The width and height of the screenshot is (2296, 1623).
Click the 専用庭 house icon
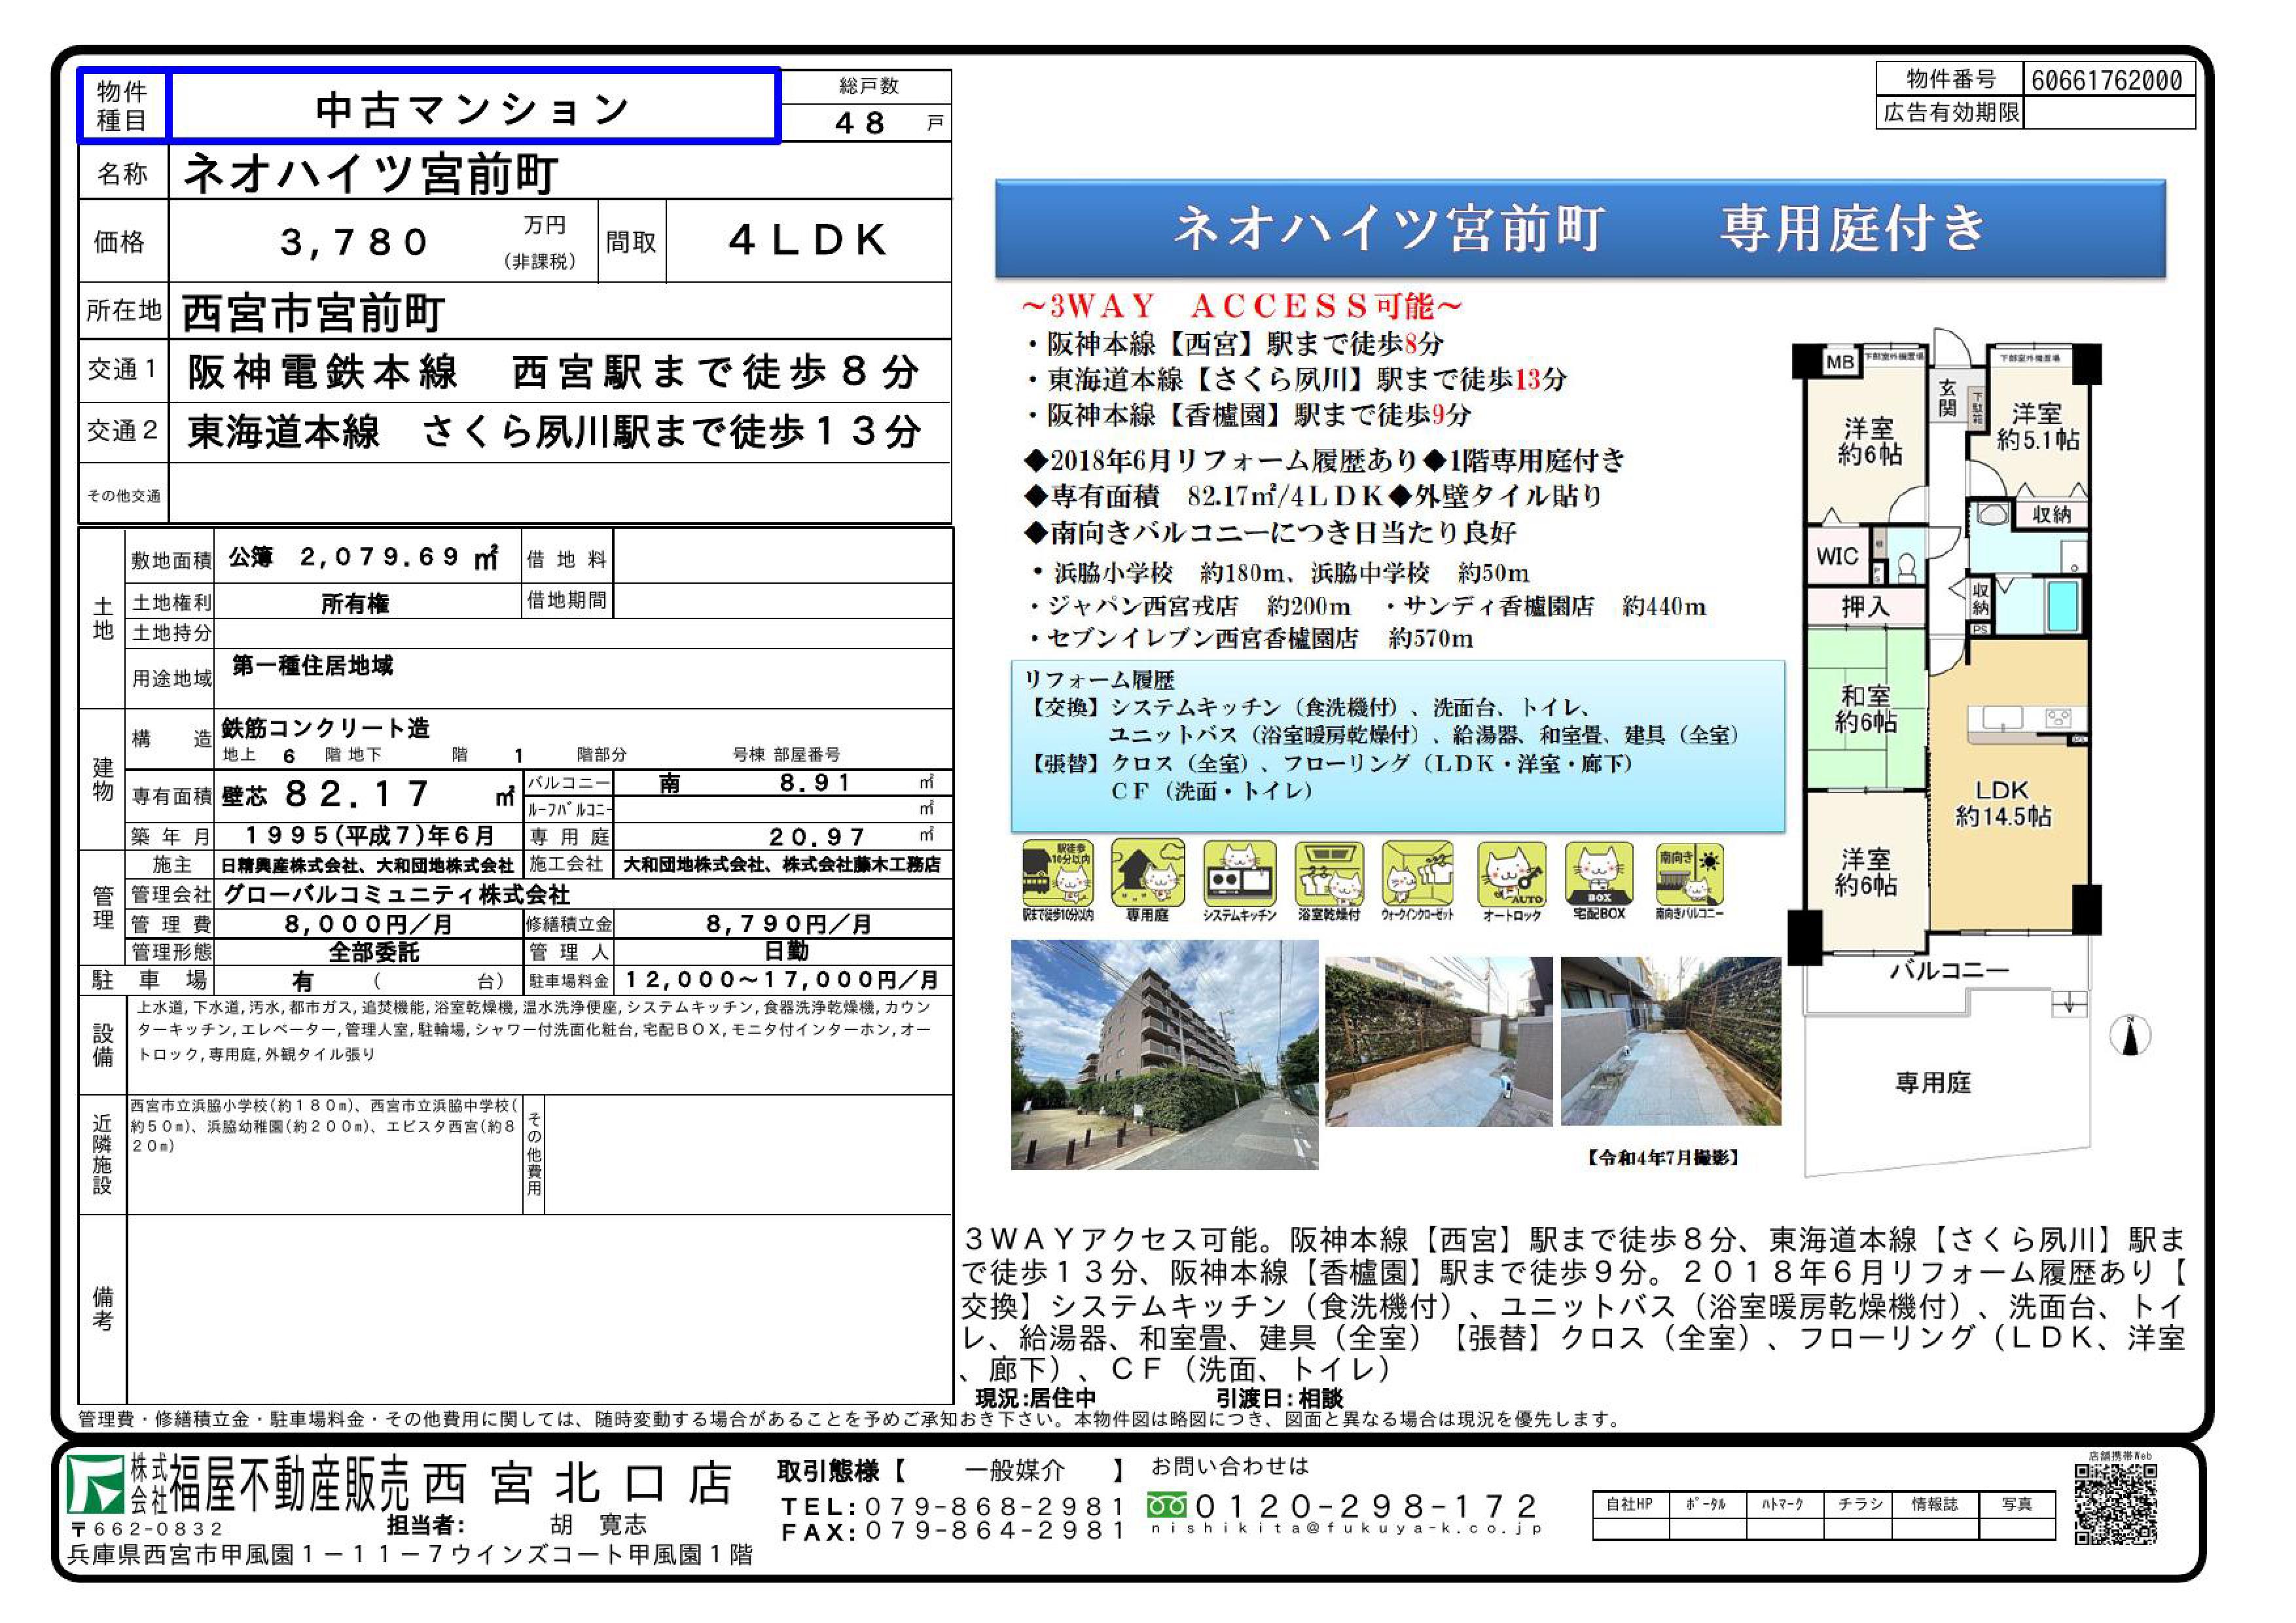point(1147,874)
